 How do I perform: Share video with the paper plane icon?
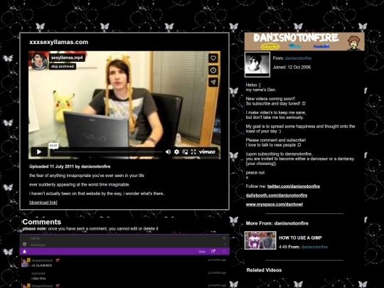pyautogui.click(x=213, y=82)
